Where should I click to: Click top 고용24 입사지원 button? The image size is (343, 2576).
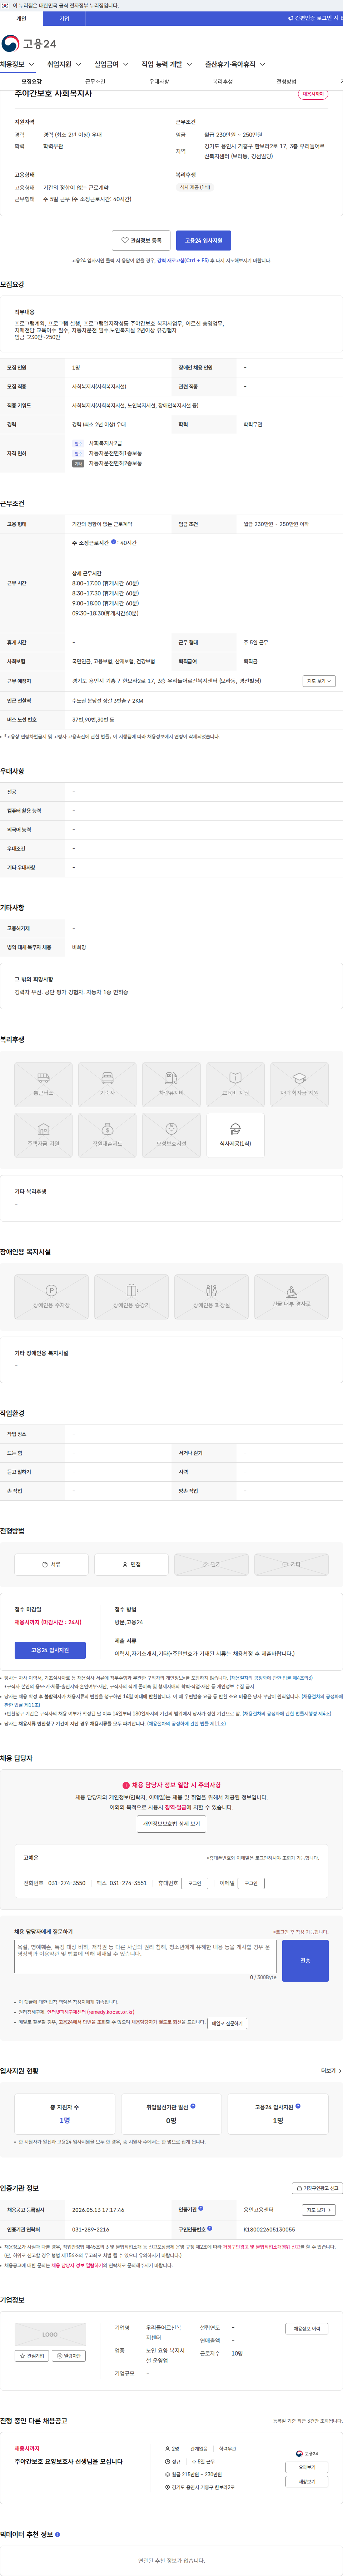(204, 240)
